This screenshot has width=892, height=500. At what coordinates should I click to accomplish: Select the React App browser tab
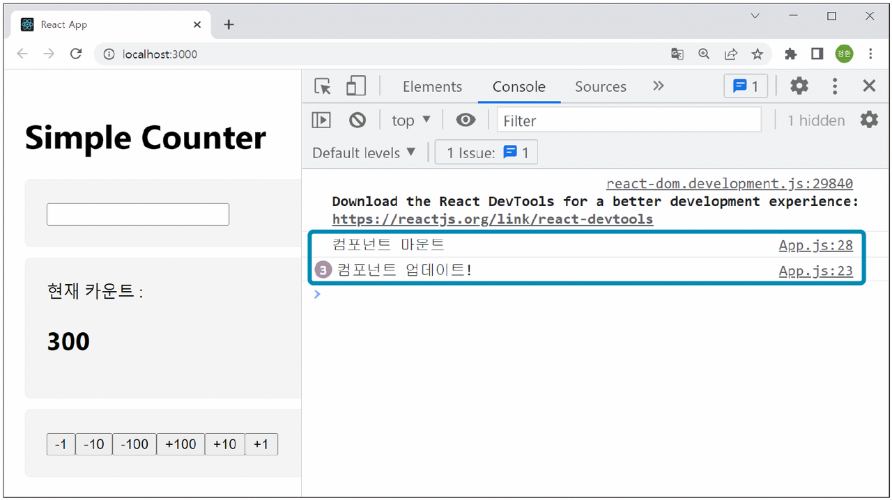[111, 24]
